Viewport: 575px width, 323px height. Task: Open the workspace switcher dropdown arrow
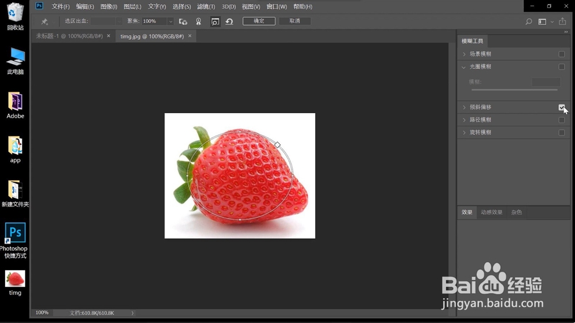(x=552, y=22)
